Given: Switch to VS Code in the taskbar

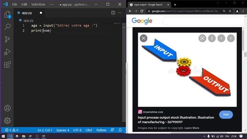Looking at the screenshot, I should [x=10, y=136].
